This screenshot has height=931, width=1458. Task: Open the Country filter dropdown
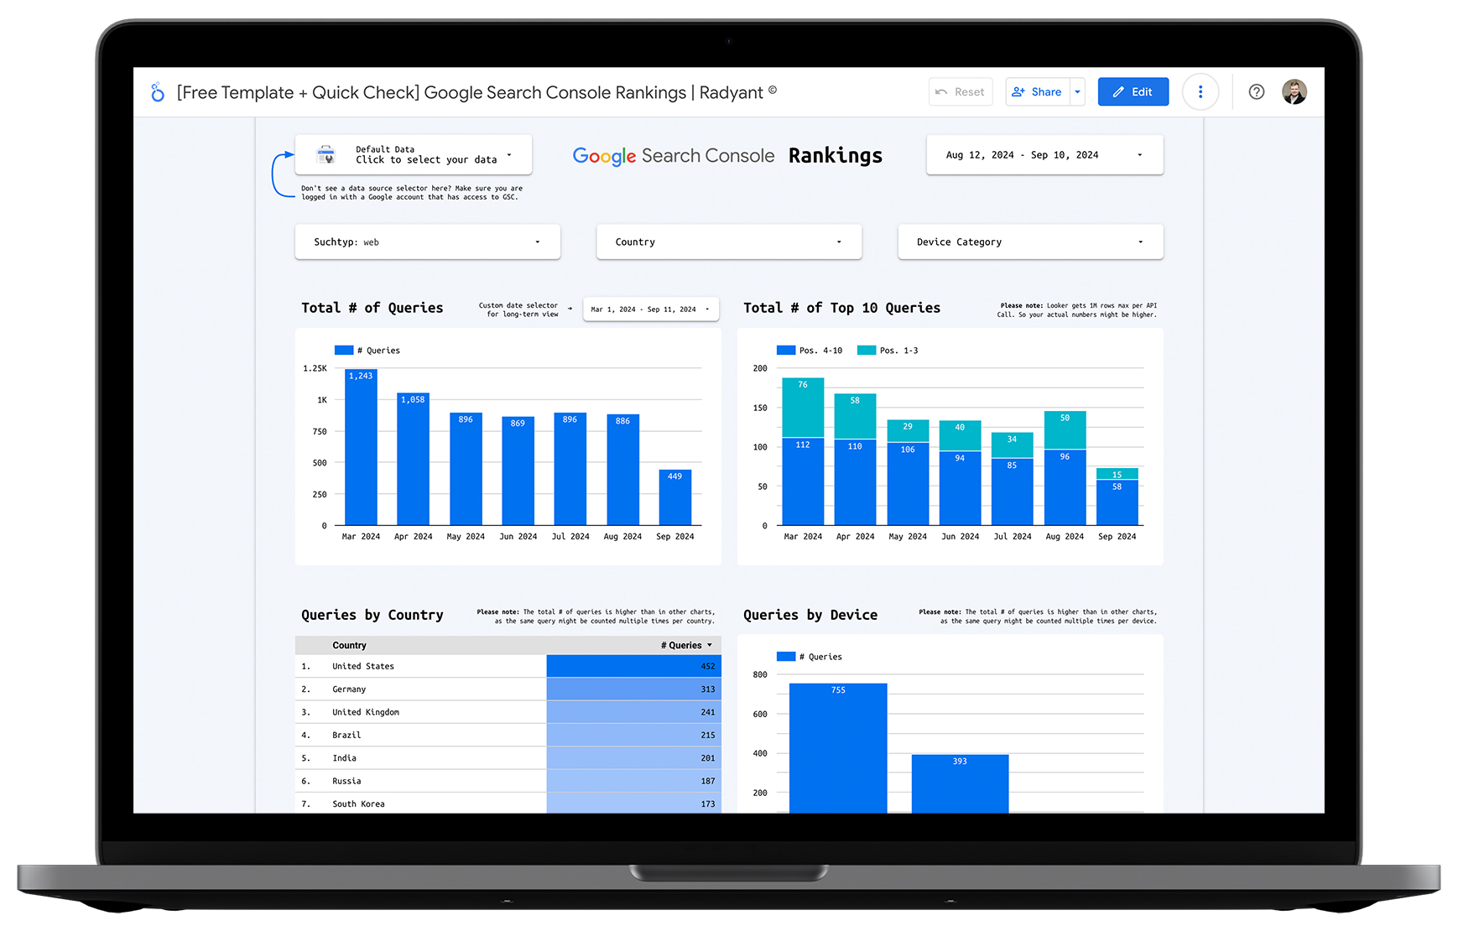728,242
